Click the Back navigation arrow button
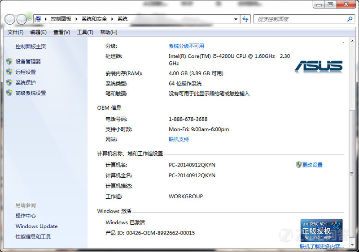Viewport: 359px width, 252px height. point(9,20)
